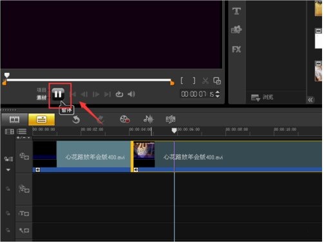
Task: Select the Voice track icon
Action: click(x=24, y=231)
